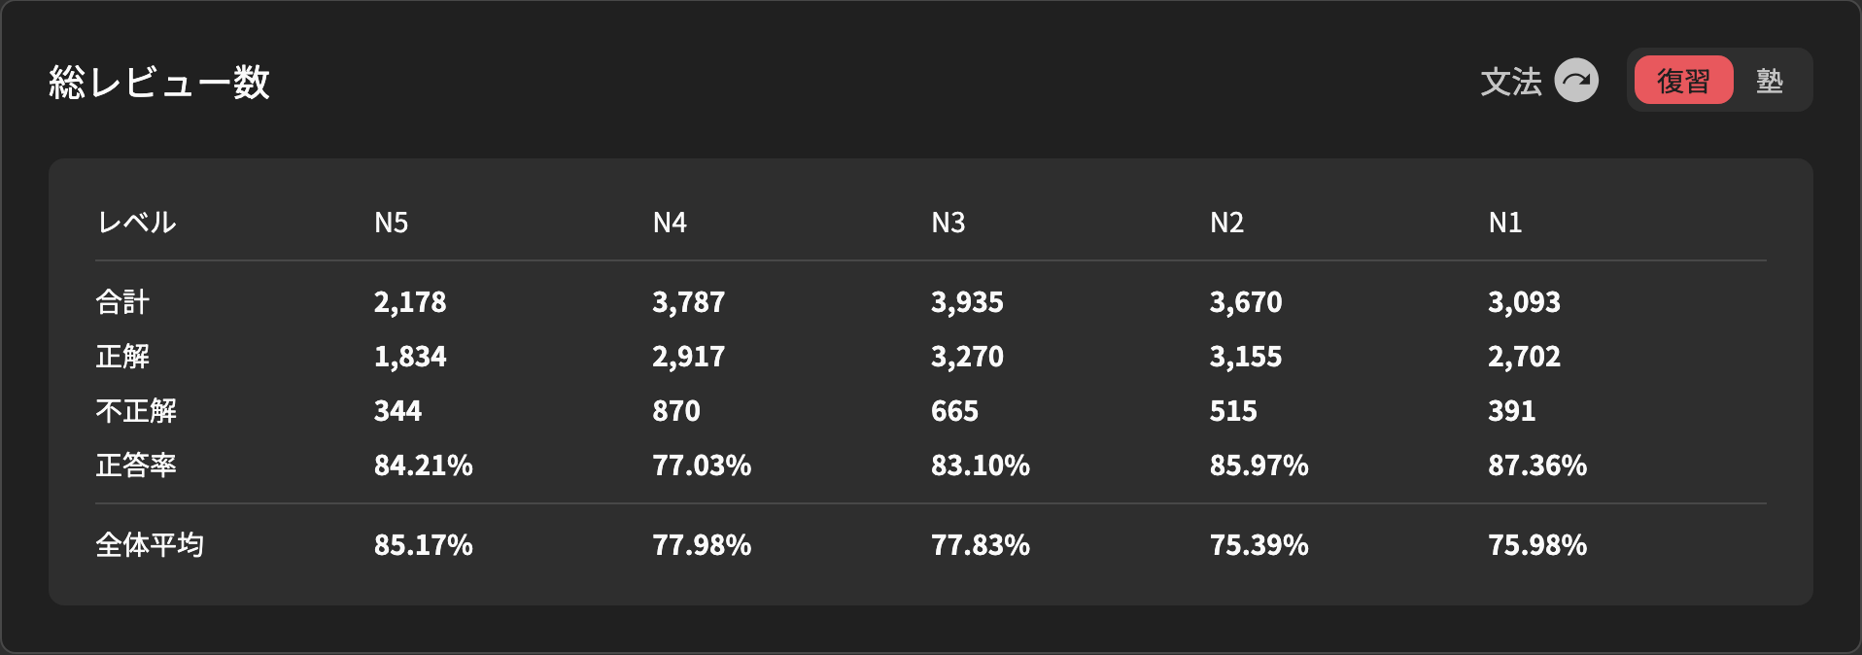Click the N2 column header
Viewport: 1862px width, 655px height.
1226,223
